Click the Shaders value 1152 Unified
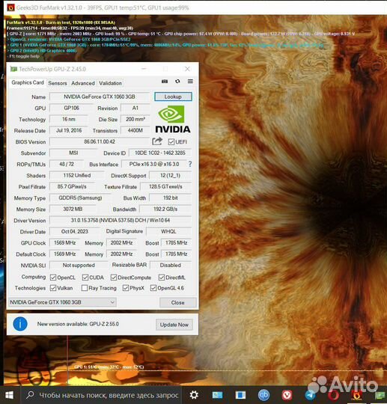 click(77, 175)
